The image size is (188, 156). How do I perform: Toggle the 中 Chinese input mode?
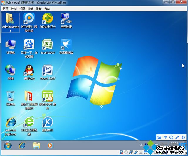[x=165, y=137]
